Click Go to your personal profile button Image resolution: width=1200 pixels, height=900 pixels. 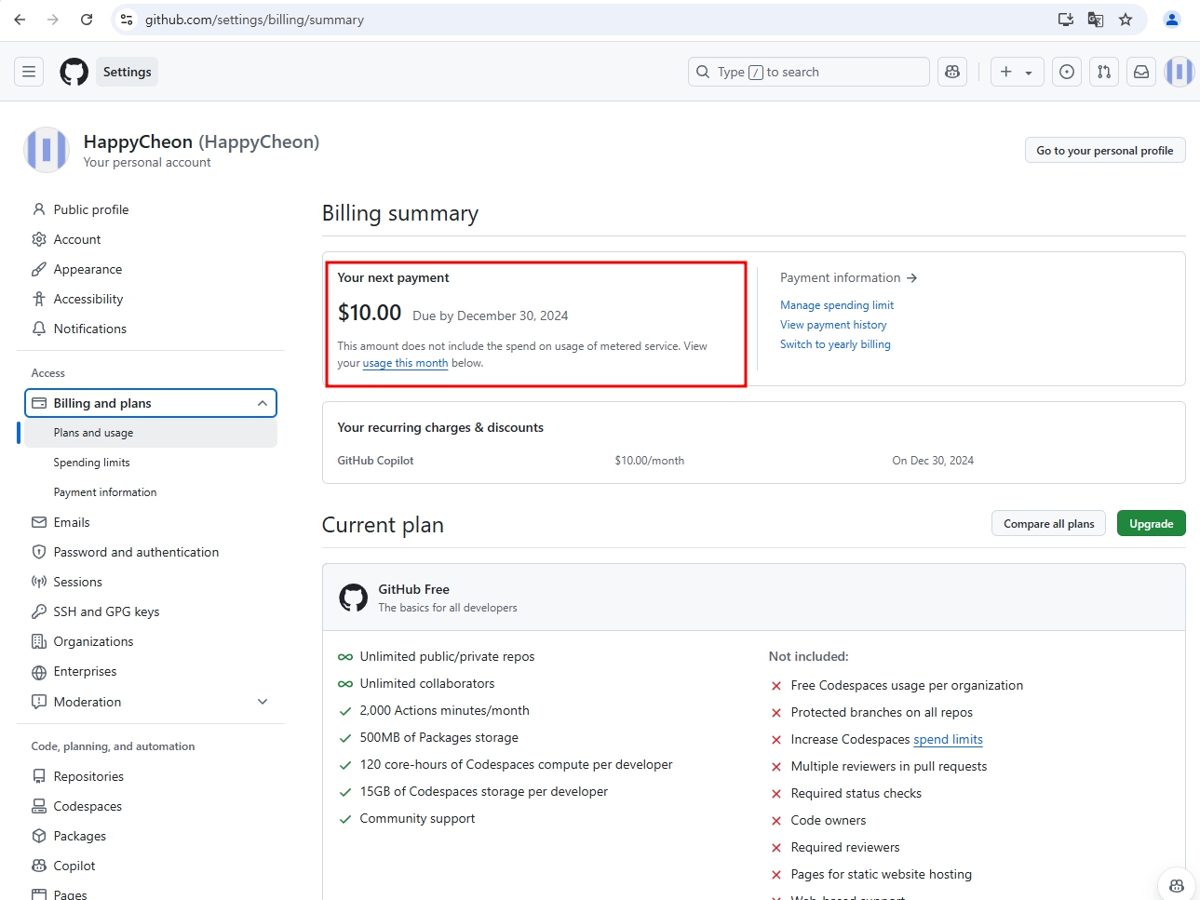pos(1105,151)
